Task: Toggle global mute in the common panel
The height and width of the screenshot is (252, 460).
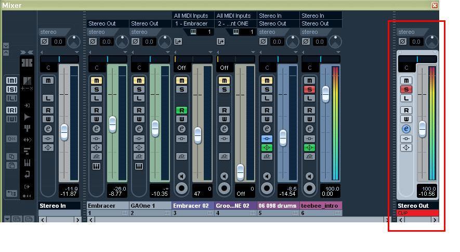Action: click(x=11, y=80)
